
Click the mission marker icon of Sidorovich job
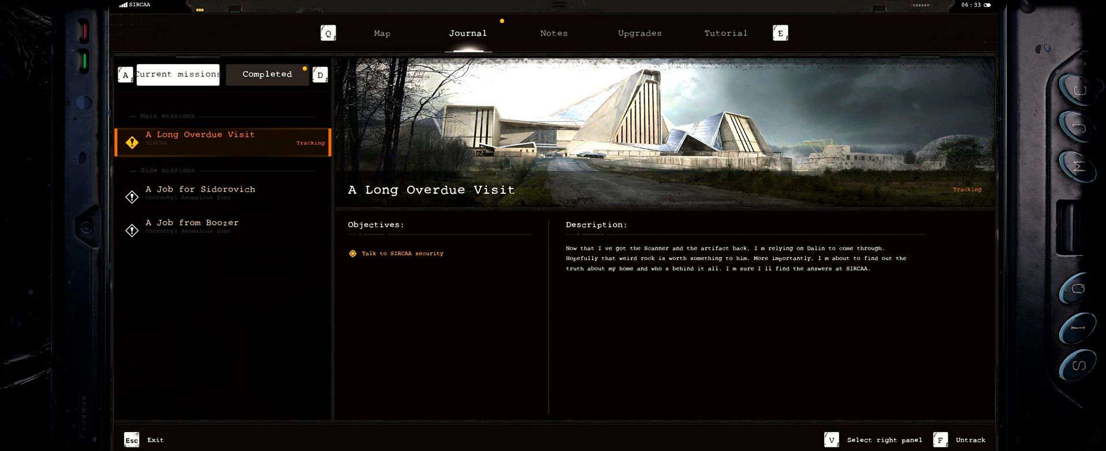click(x=132, y=197)
